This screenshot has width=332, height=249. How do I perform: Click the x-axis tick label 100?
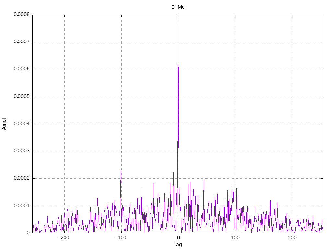(x=235, y=238)
